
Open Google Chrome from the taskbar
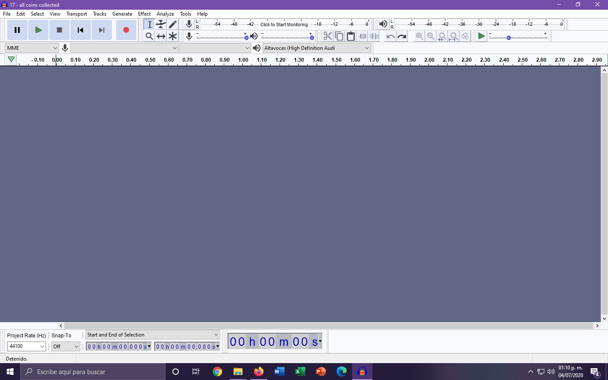pos(217,372)
